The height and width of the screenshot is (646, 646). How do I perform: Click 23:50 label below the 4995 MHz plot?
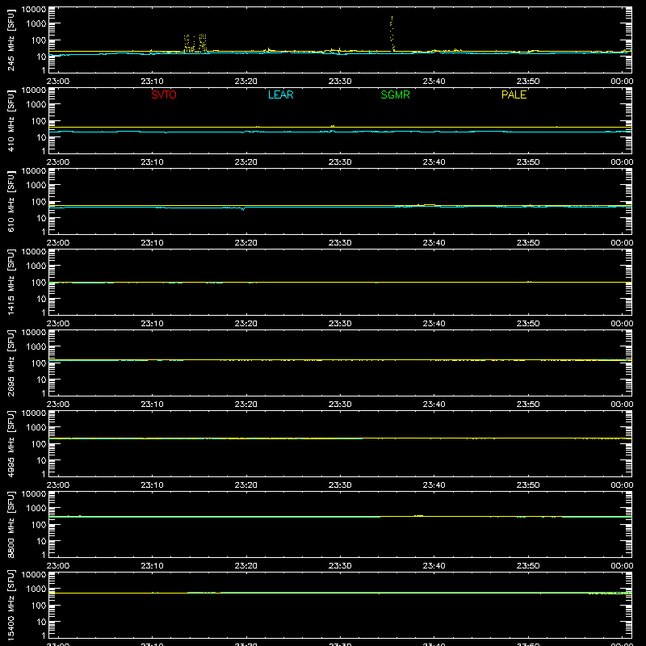[528, 485]
